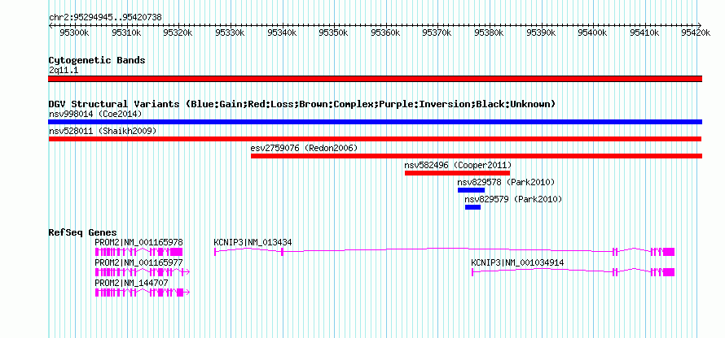Click the 95330k ruler tick label

pyautogui.click(x=230, y=33)
